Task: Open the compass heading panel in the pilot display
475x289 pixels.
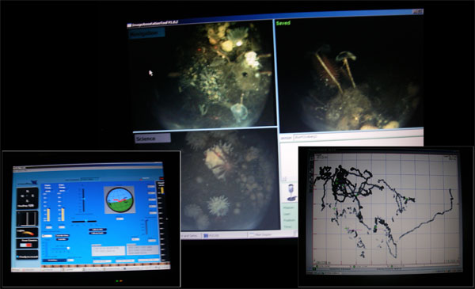Action: pyautogui.click(x=28, y=198)
